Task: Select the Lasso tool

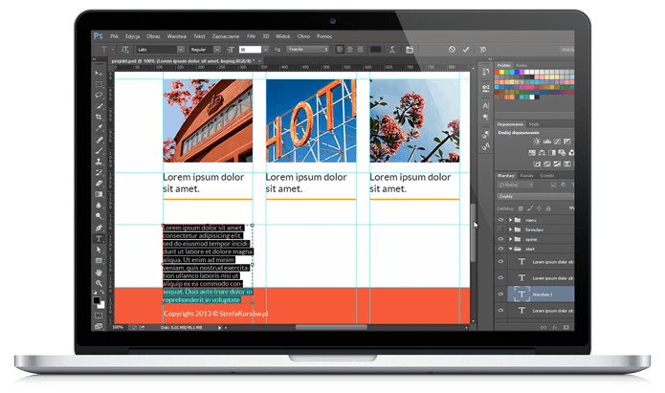Action: tap(100, 95)
